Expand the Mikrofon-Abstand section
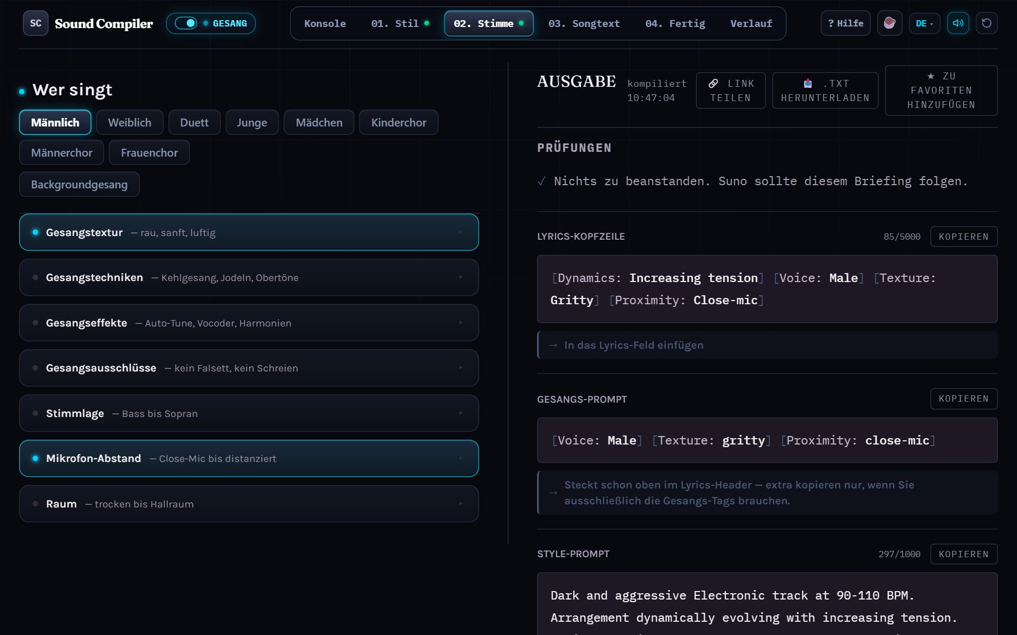 (249, 458)
